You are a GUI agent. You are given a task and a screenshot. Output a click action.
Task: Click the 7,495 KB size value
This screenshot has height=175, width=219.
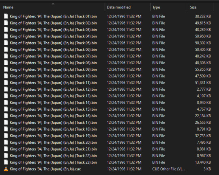tap(204, 142)
